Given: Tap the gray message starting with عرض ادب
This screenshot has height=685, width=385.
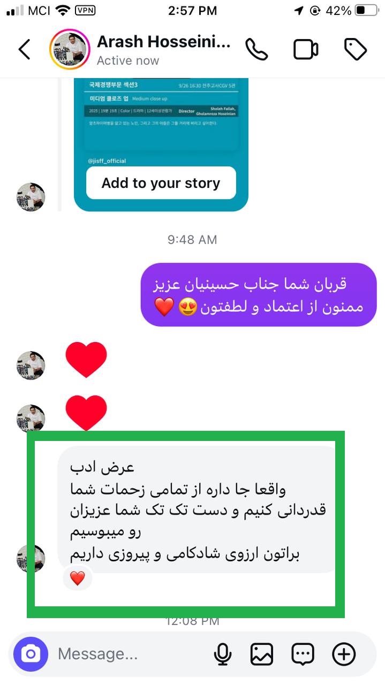Looking at the screenshot, I should point(198,510).
